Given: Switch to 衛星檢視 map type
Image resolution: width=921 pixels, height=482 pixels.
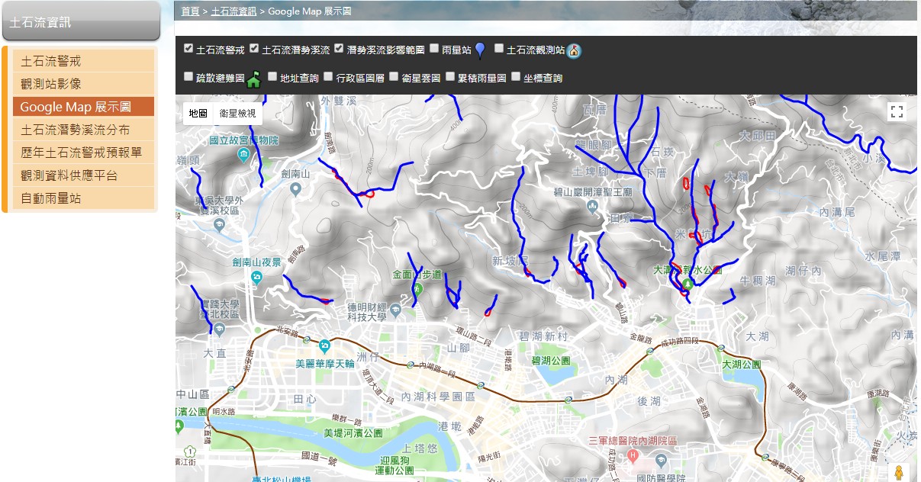Looking at the screenshot, I should pos(237,113).
